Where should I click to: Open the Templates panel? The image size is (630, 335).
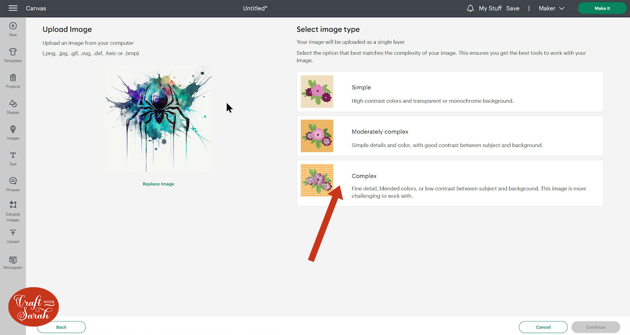click(x=13, y=55)
